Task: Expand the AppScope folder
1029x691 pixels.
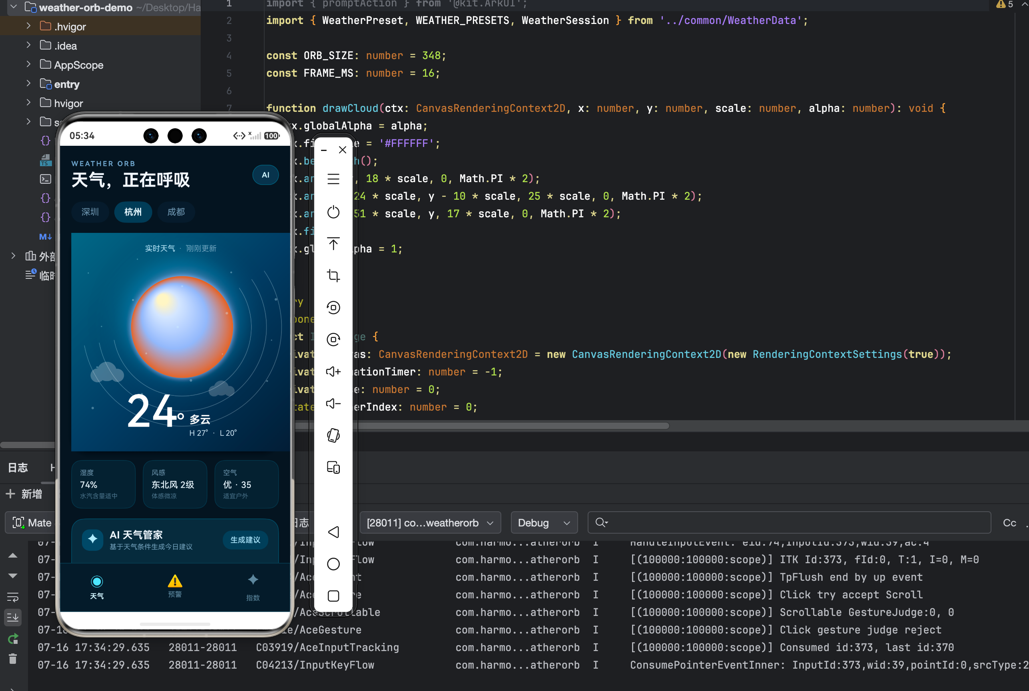Action: tap(29, 64)
